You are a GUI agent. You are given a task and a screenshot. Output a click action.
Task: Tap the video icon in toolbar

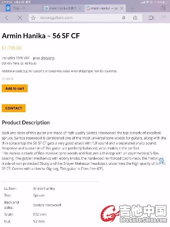click(x=151, y=18)
